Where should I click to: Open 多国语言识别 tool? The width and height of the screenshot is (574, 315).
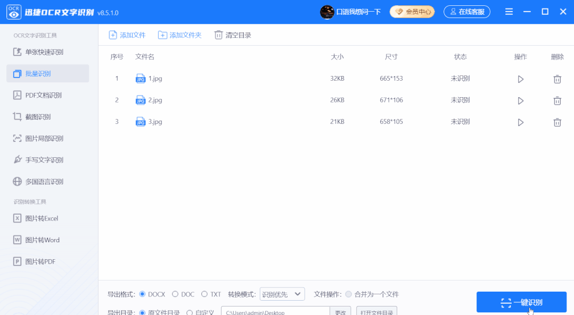coord(47,182)
